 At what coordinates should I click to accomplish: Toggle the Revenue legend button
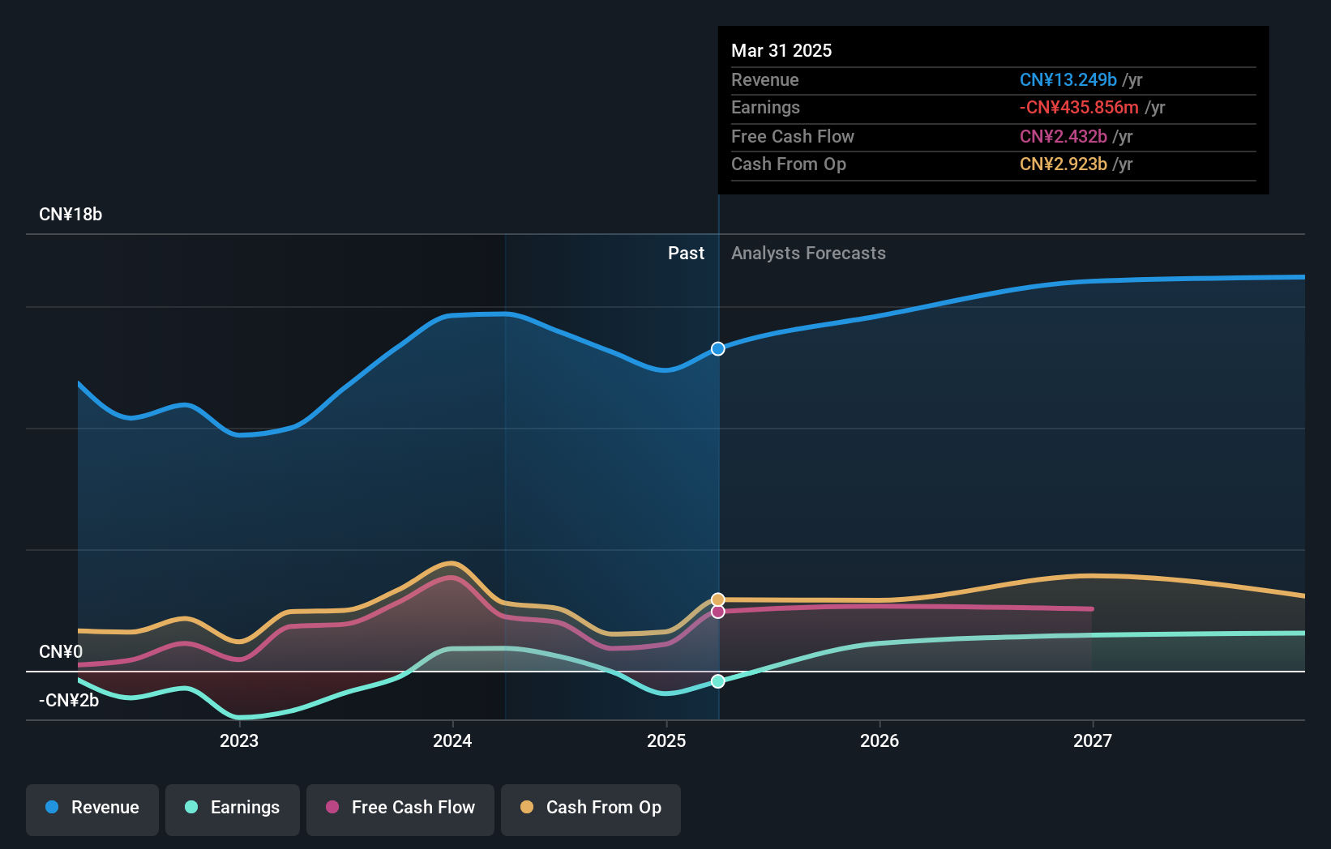pos(92,809)
